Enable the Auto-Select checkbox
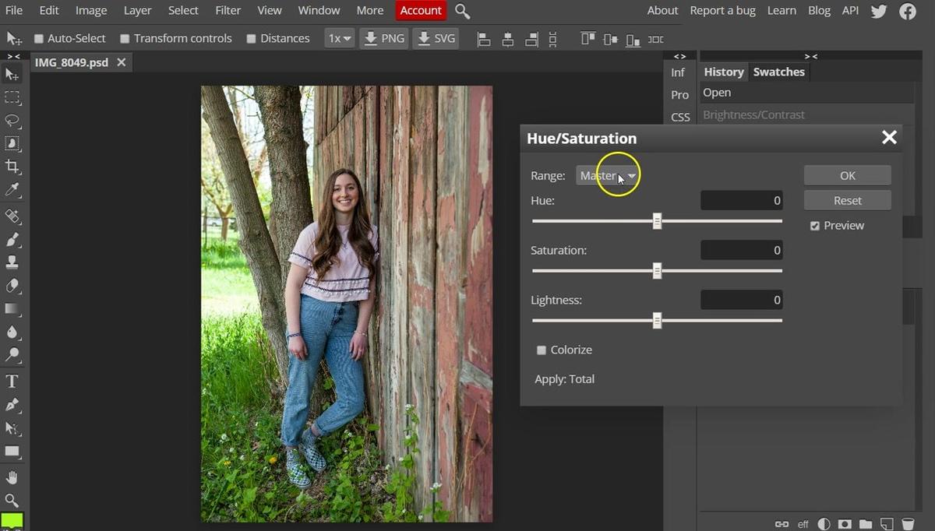 (39, 39)
